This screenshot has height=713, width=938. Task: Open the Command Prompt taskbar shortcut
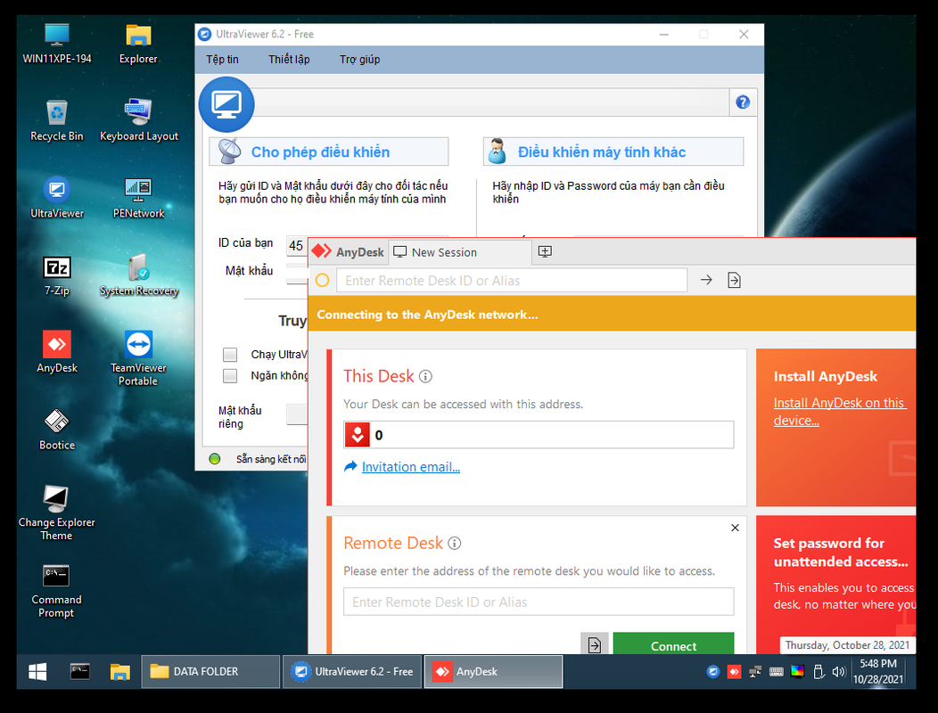[x=79, y=672]
